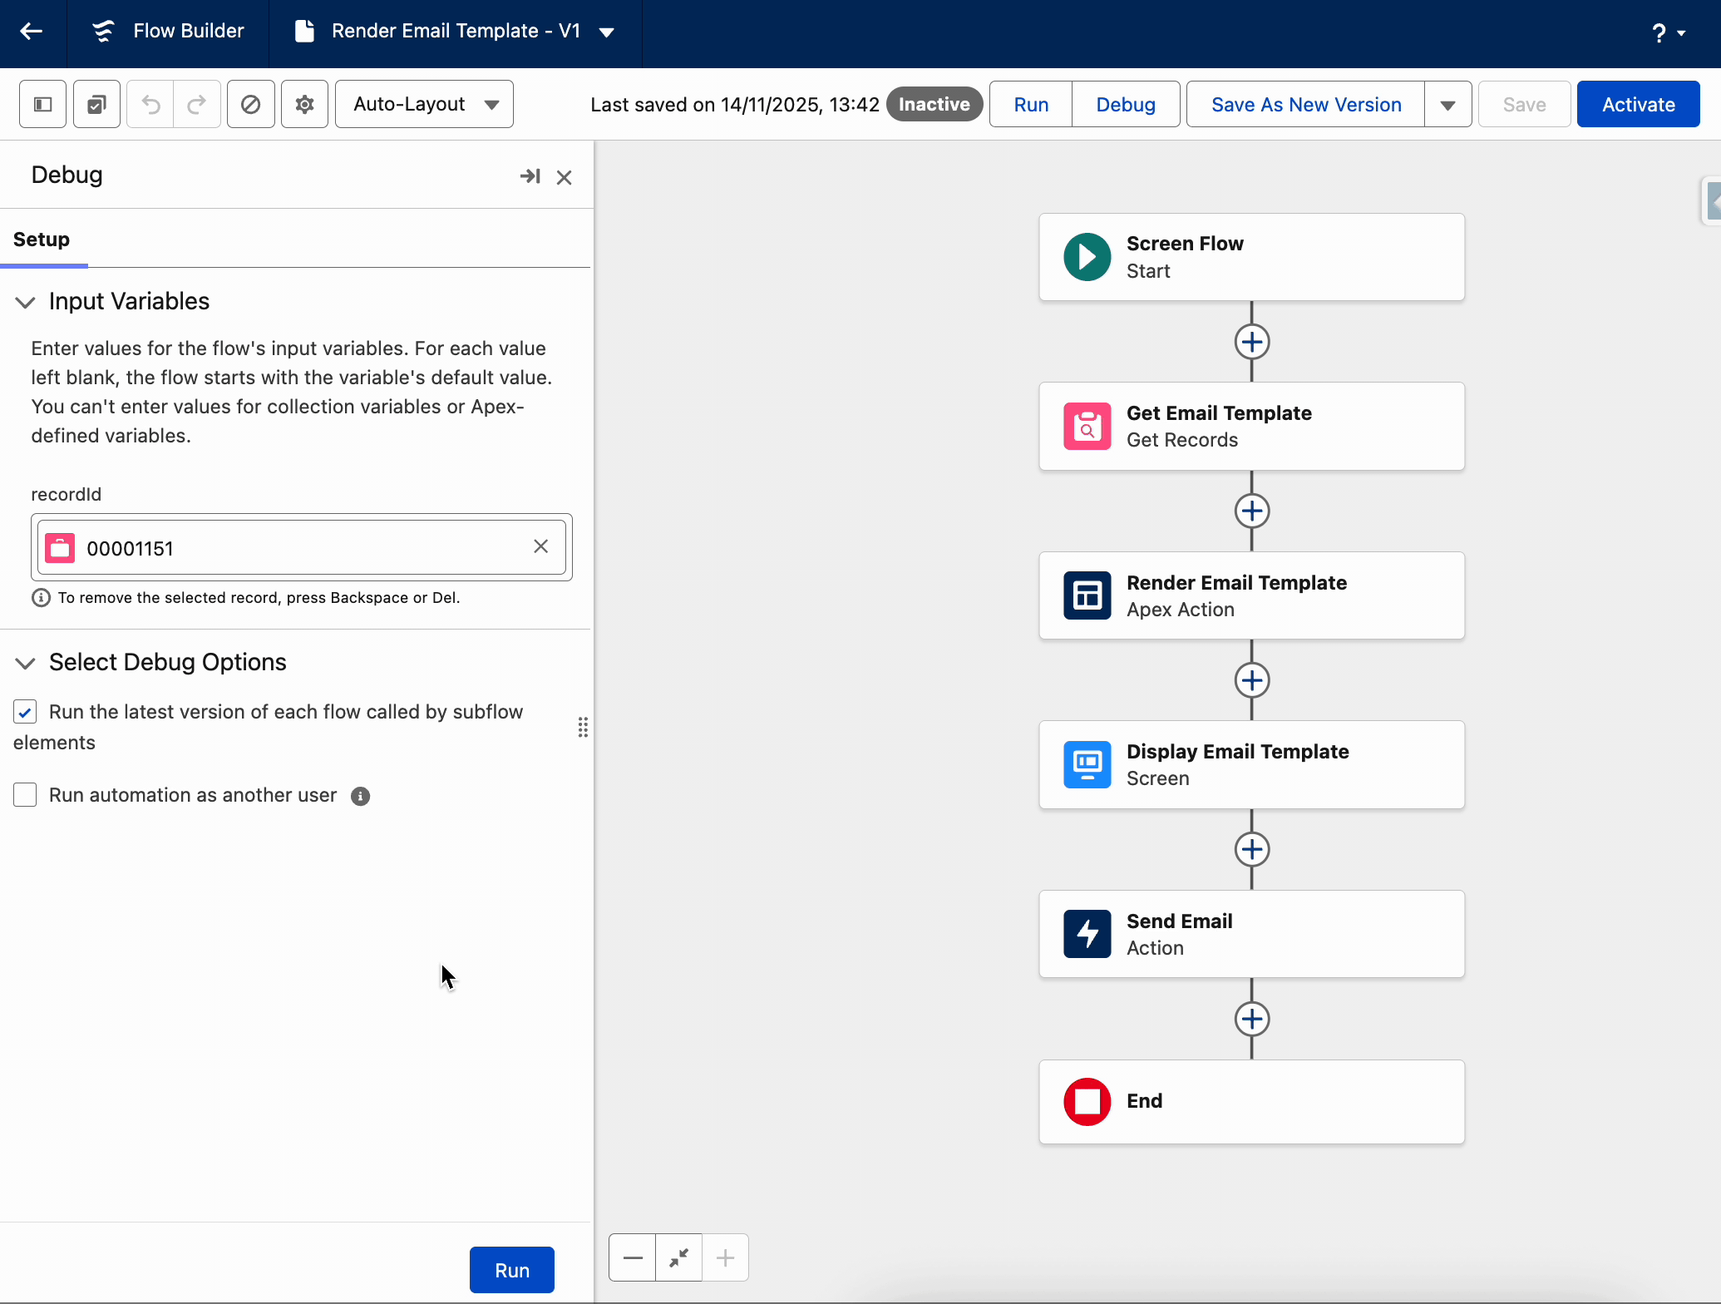Uncheck run the latest version of each subflow
The image size is (1721, 1304).
tap(25, 711)
